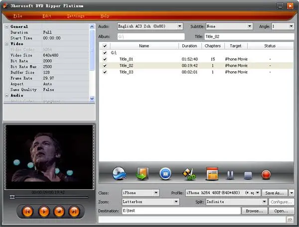The width and height of the screenshot is (299, 227).
Task: Click the Bit Rate value 2000
Action: pos(47,61)
